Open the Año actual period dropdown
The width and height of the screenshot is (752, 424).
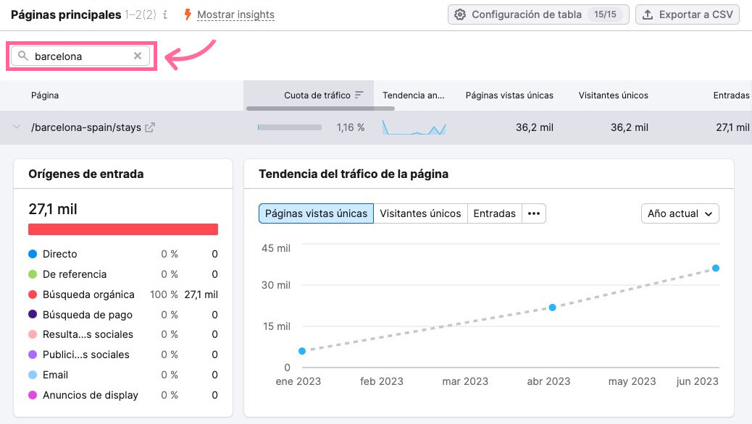(x=680, y=213)
